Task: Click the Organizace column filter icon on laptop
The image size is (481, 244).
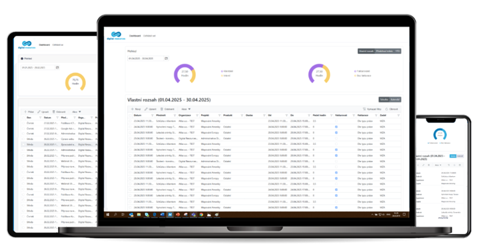Action: [x=197, y=116]
